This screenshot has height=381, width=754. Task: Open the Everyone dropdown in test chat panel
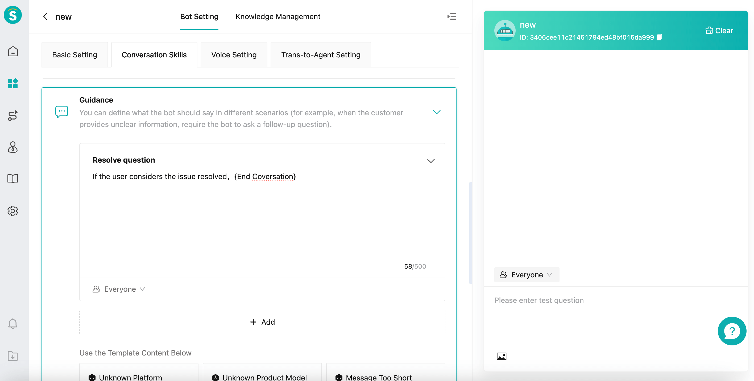pos(527,274)
